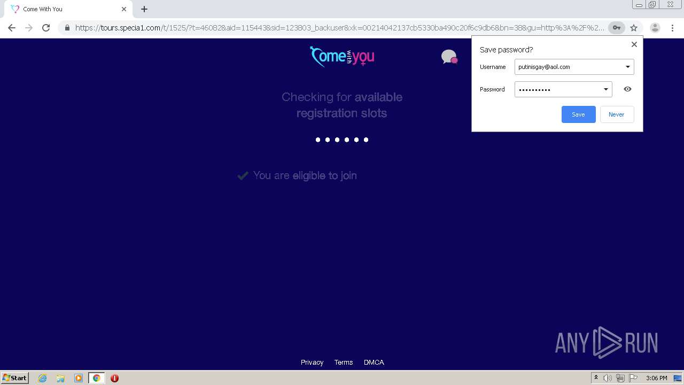Show password with the eye icon

point(628,89)
